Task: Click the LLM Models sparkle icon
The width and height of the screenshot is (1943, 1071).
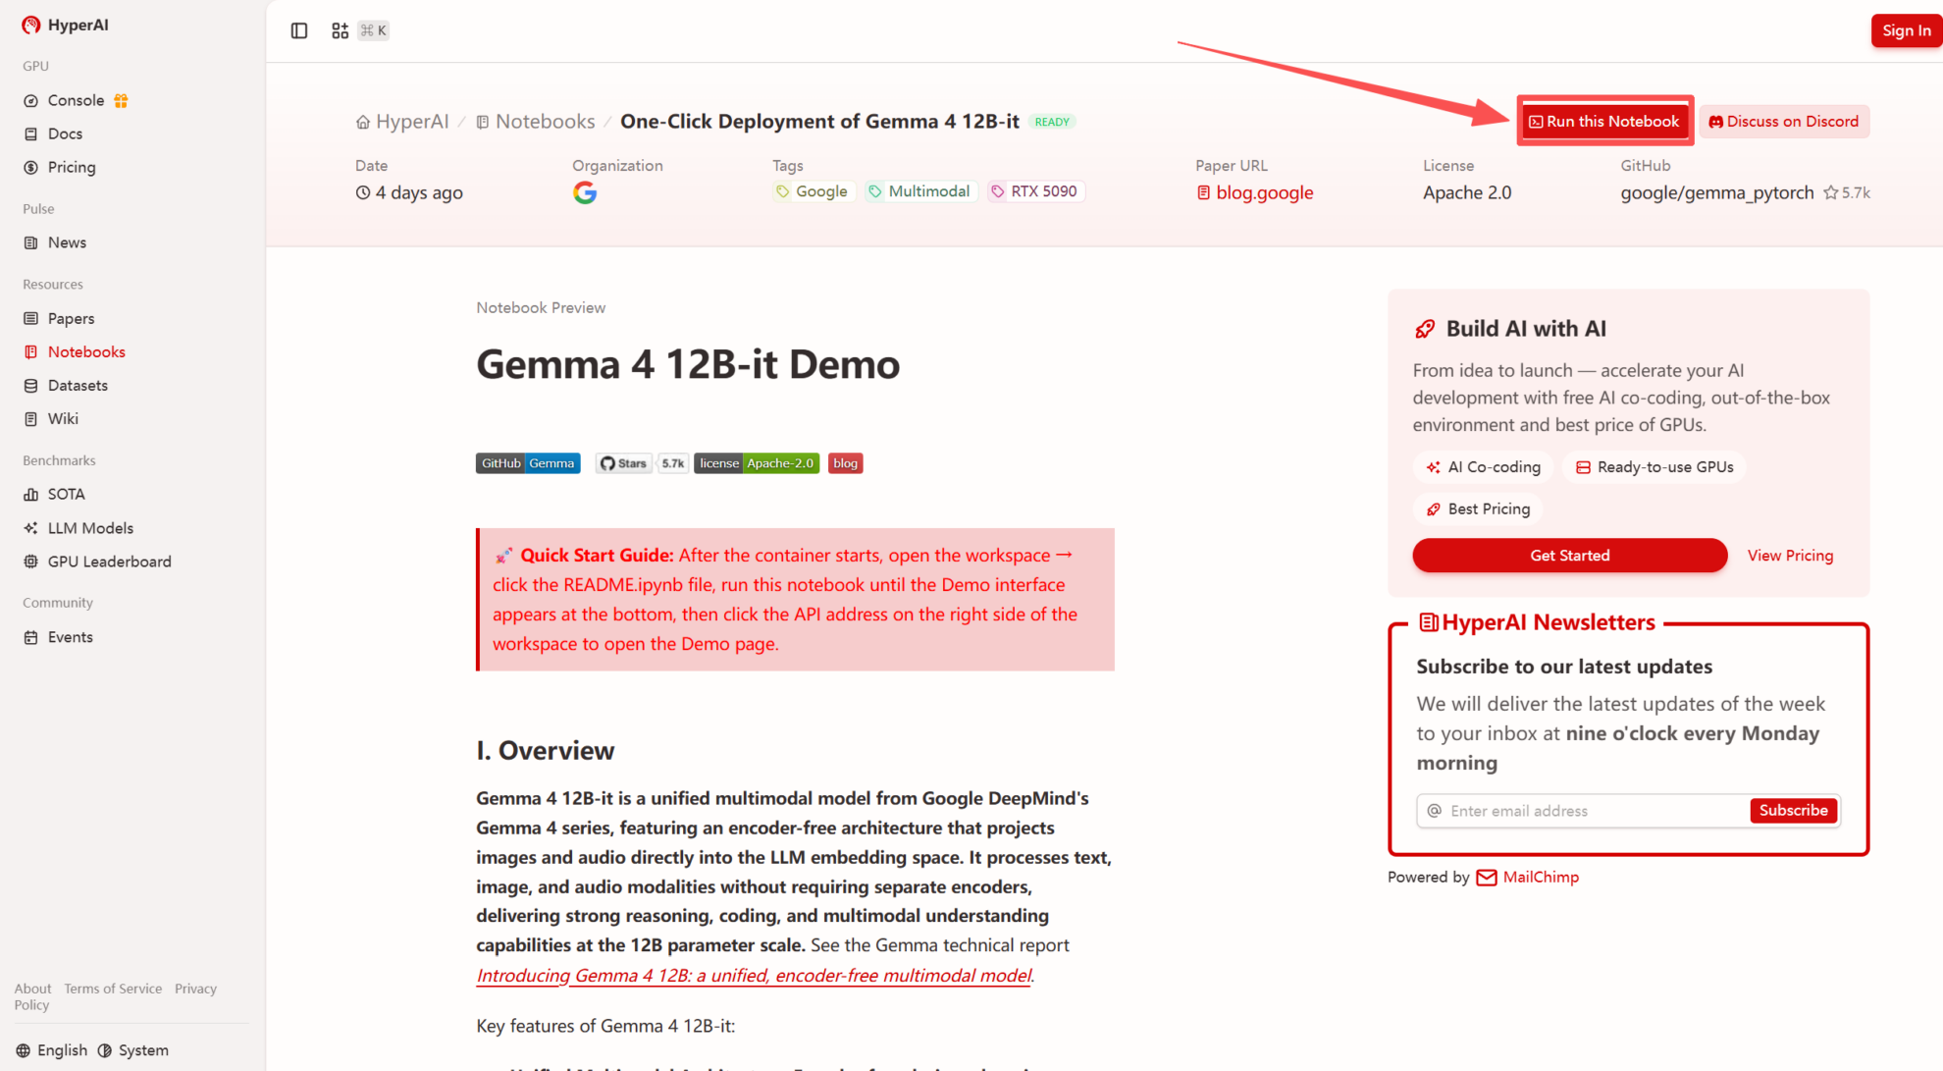Action: pos(31,528)
